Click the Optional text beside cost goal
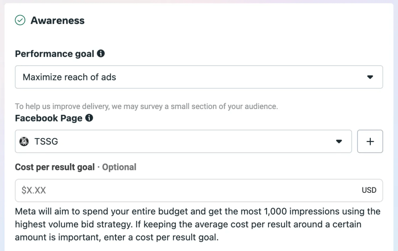Image resolution: width=398 pixels, height=251 pixels. [x=119, y=167]
